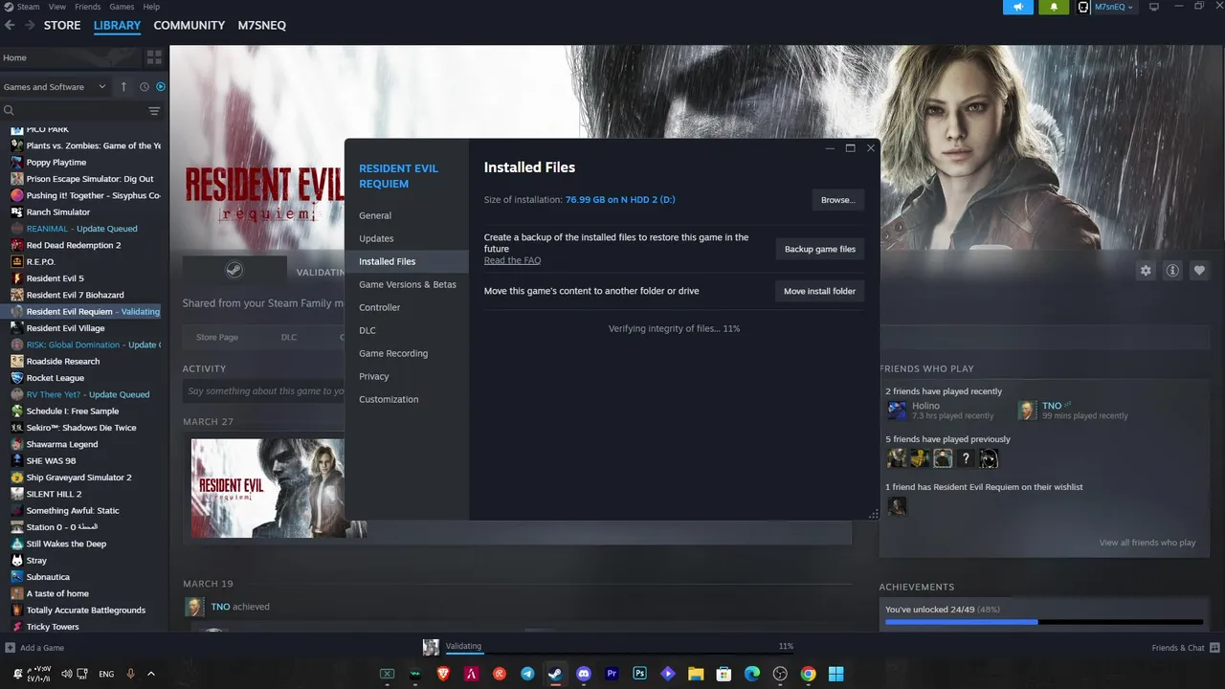Open Store Page link under game banner
Viewport: 1225px width, 689px height.
point(217,337)
